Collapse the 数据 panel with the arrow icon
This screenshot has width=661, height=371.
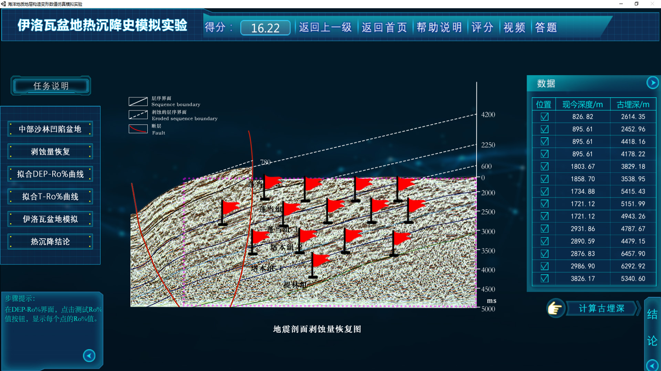652,83
